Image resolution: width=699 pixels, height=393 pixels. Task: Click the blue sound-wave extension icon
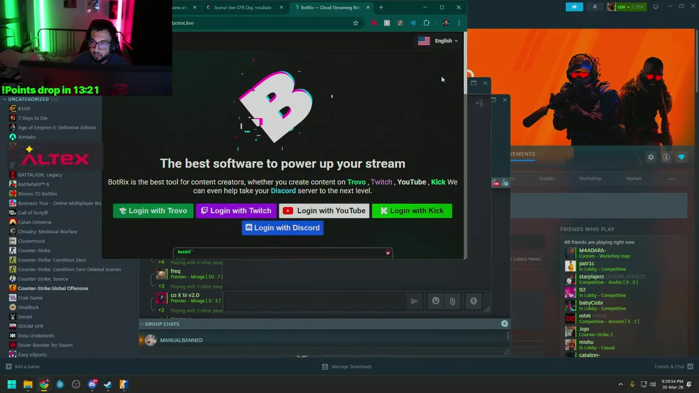point(413,23)
